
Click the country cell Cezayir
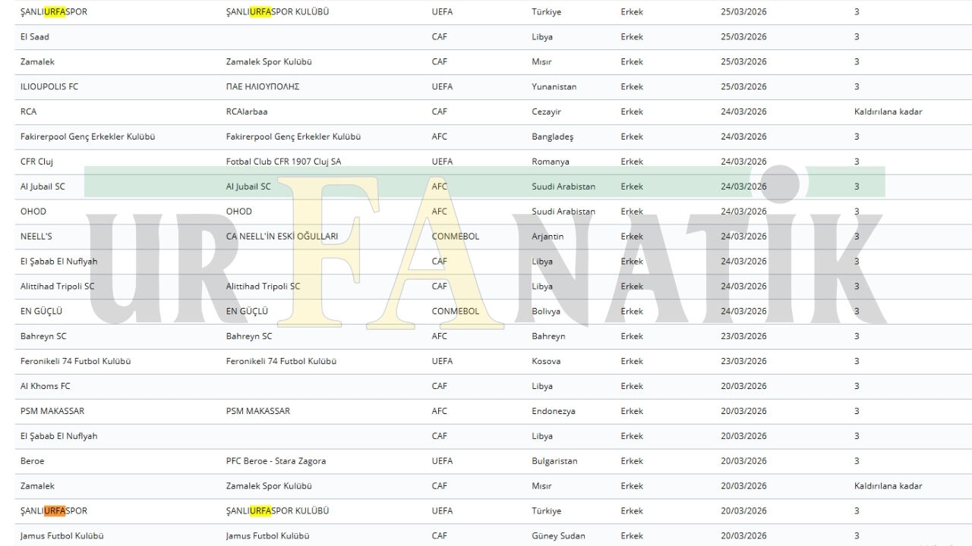547,111
